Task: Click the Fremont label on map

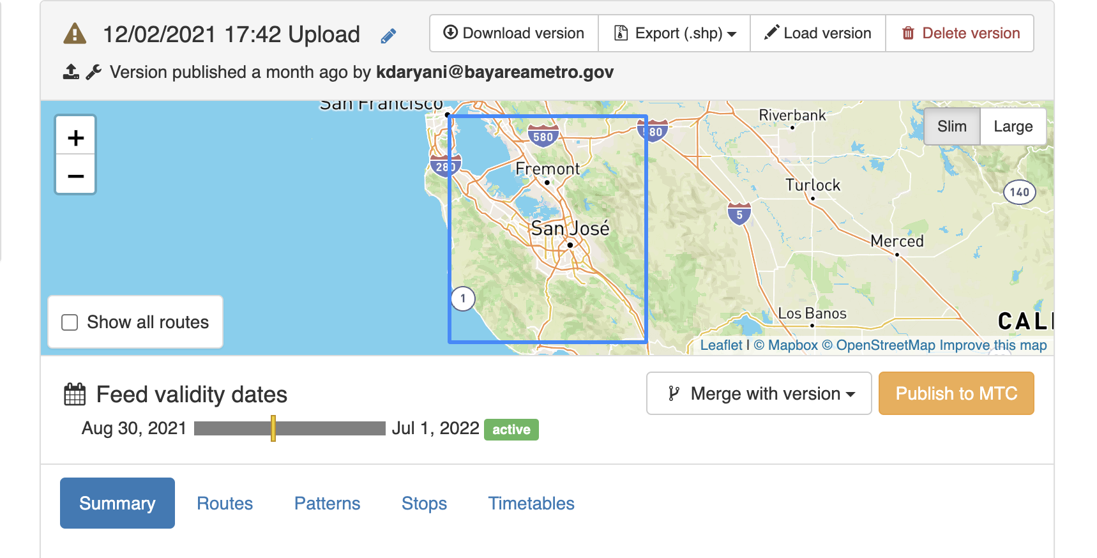Action: [x=547, y=169]
